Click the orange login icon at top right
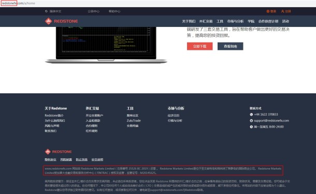The height and width of the screenshot is (194, 316). point(268,11)
